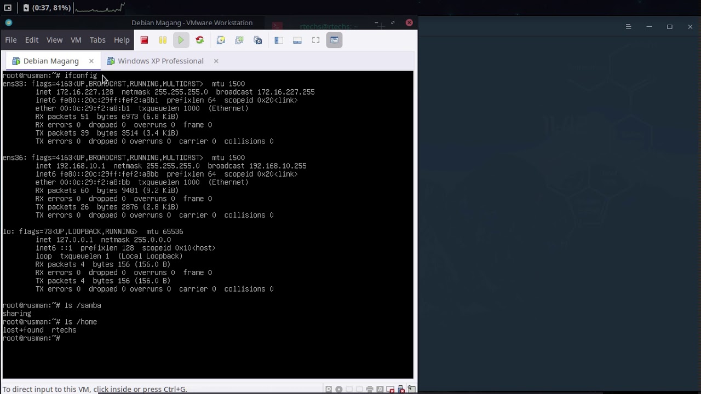Click the message log icon in status bar
The width and height of the screenshot is (701, 394).
click(x=412, y=389)
